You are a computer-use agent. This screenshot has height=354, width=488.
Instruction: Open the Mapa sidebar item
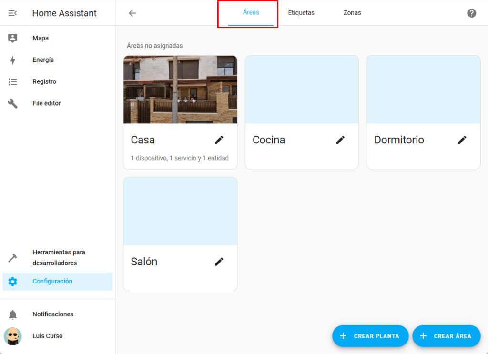tap(41, 38)
